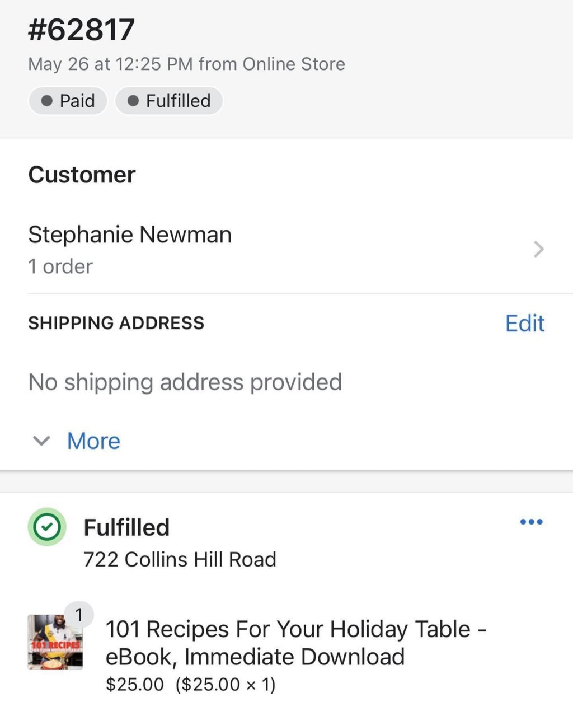The height and width of the screenshot is (716, 573).
Task: Tap the 'No shipping address provided' text
Action: (185, 382)
